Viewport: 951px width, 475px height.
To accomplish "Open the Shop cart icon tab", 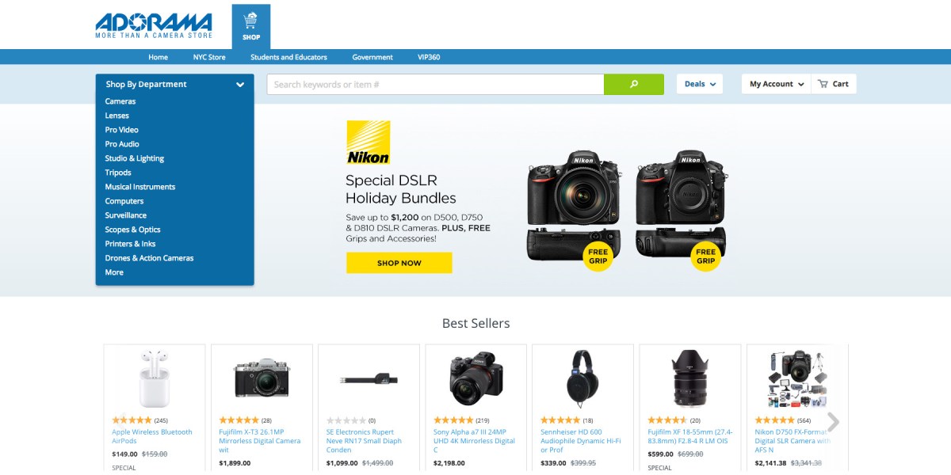I will (x=251, y=26).
